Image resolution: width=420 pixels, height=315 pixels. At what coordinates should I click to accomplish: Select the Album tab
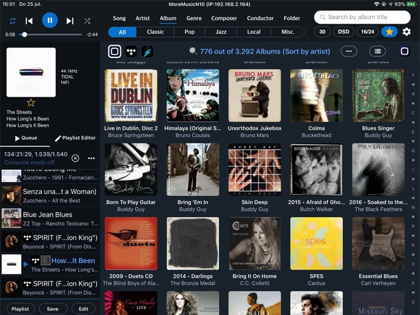coord(168,18)
